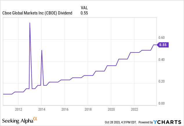Select the 2018 x-axis label

[x=88, y=109]
